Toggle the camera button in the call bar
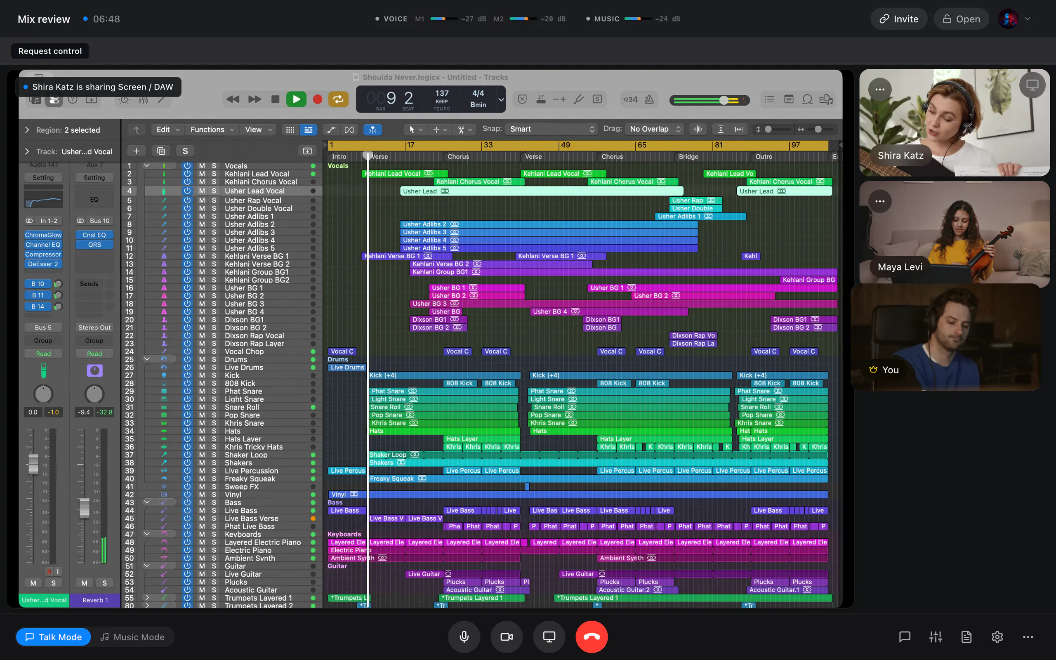This screenshot has width=1056, height=660. pos(506,637)
